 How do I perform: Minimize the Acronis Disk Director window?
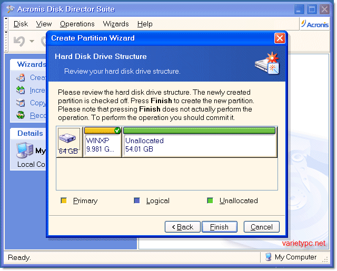coord(299,9)
